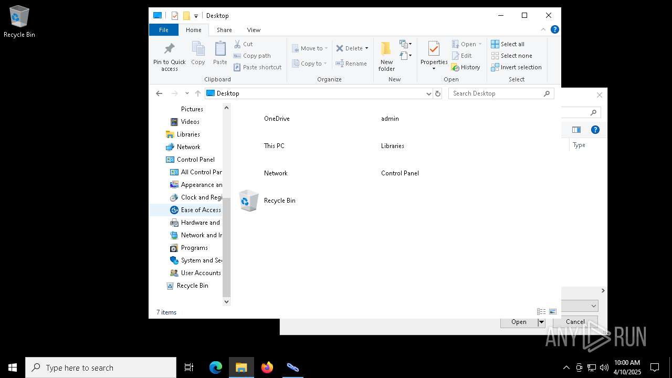
Task: Select Ease of Access tree item
Action: [195, 210]
